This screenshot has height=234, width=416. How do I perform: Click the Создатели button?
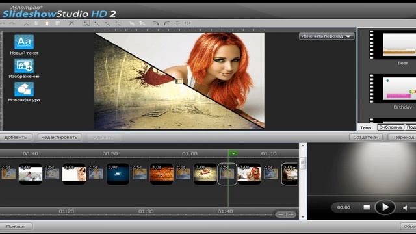(365, 137)
